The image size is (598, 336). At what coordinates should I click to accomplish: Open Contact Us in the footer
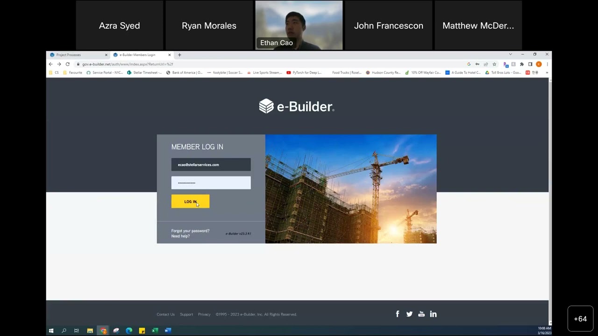pos(165,315)
